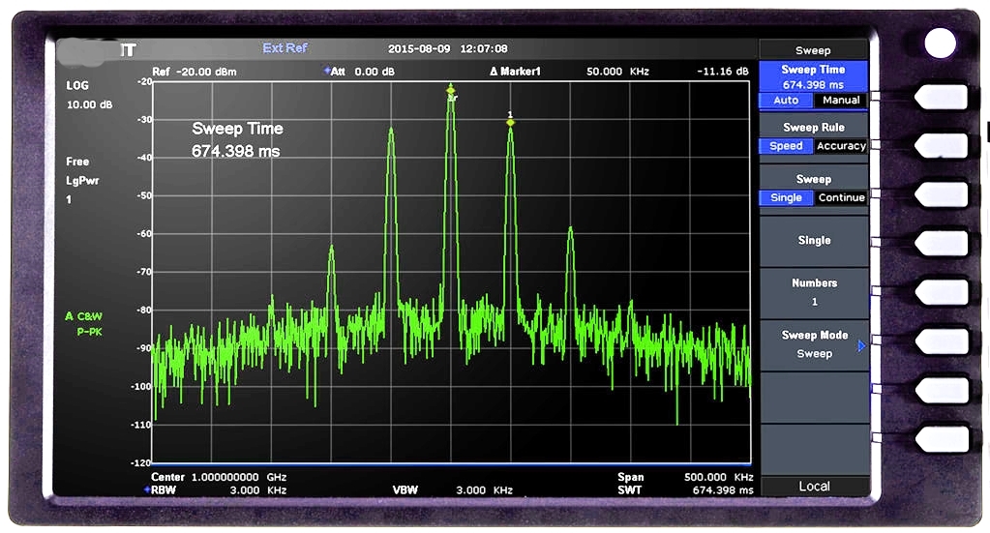Select the Numbers 1 softkey

[815, 293]
